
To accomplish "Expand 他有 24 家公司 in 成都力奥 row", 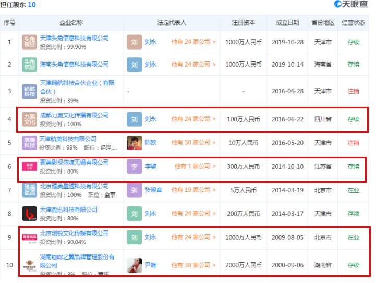I will [193, 119].
